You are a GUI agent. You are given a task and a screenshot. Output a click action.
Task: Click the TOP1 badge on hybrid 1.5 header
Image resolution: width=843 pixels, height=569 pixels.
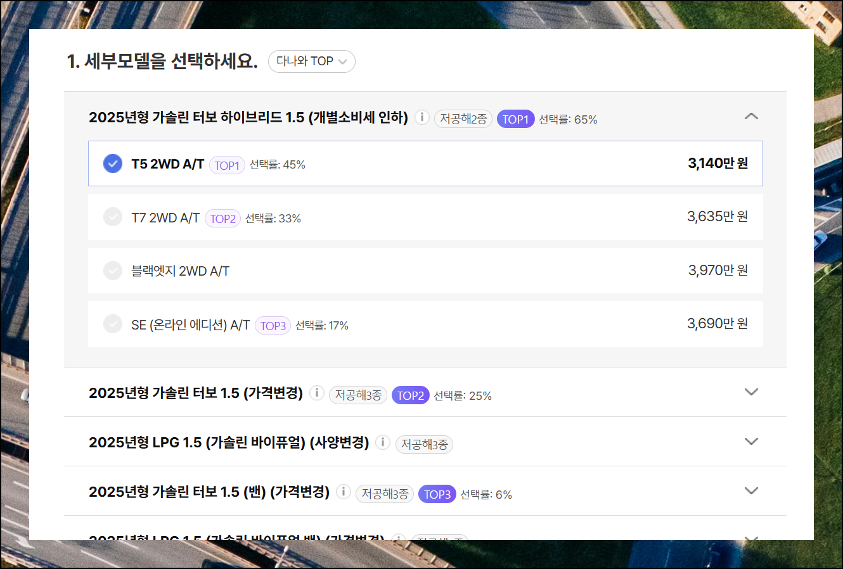click(515, 119)
